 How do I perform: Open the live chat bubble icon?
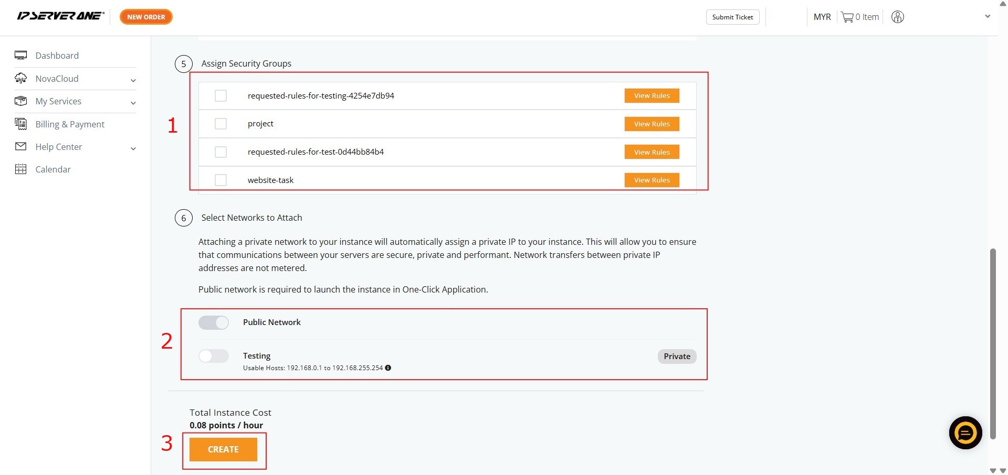pyautogui.click(x=965, y=433)
